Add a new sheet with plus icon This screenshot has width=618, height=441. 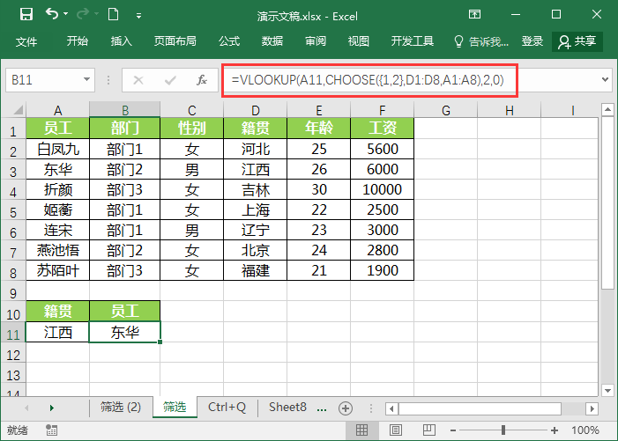click(x=346, y=408)
